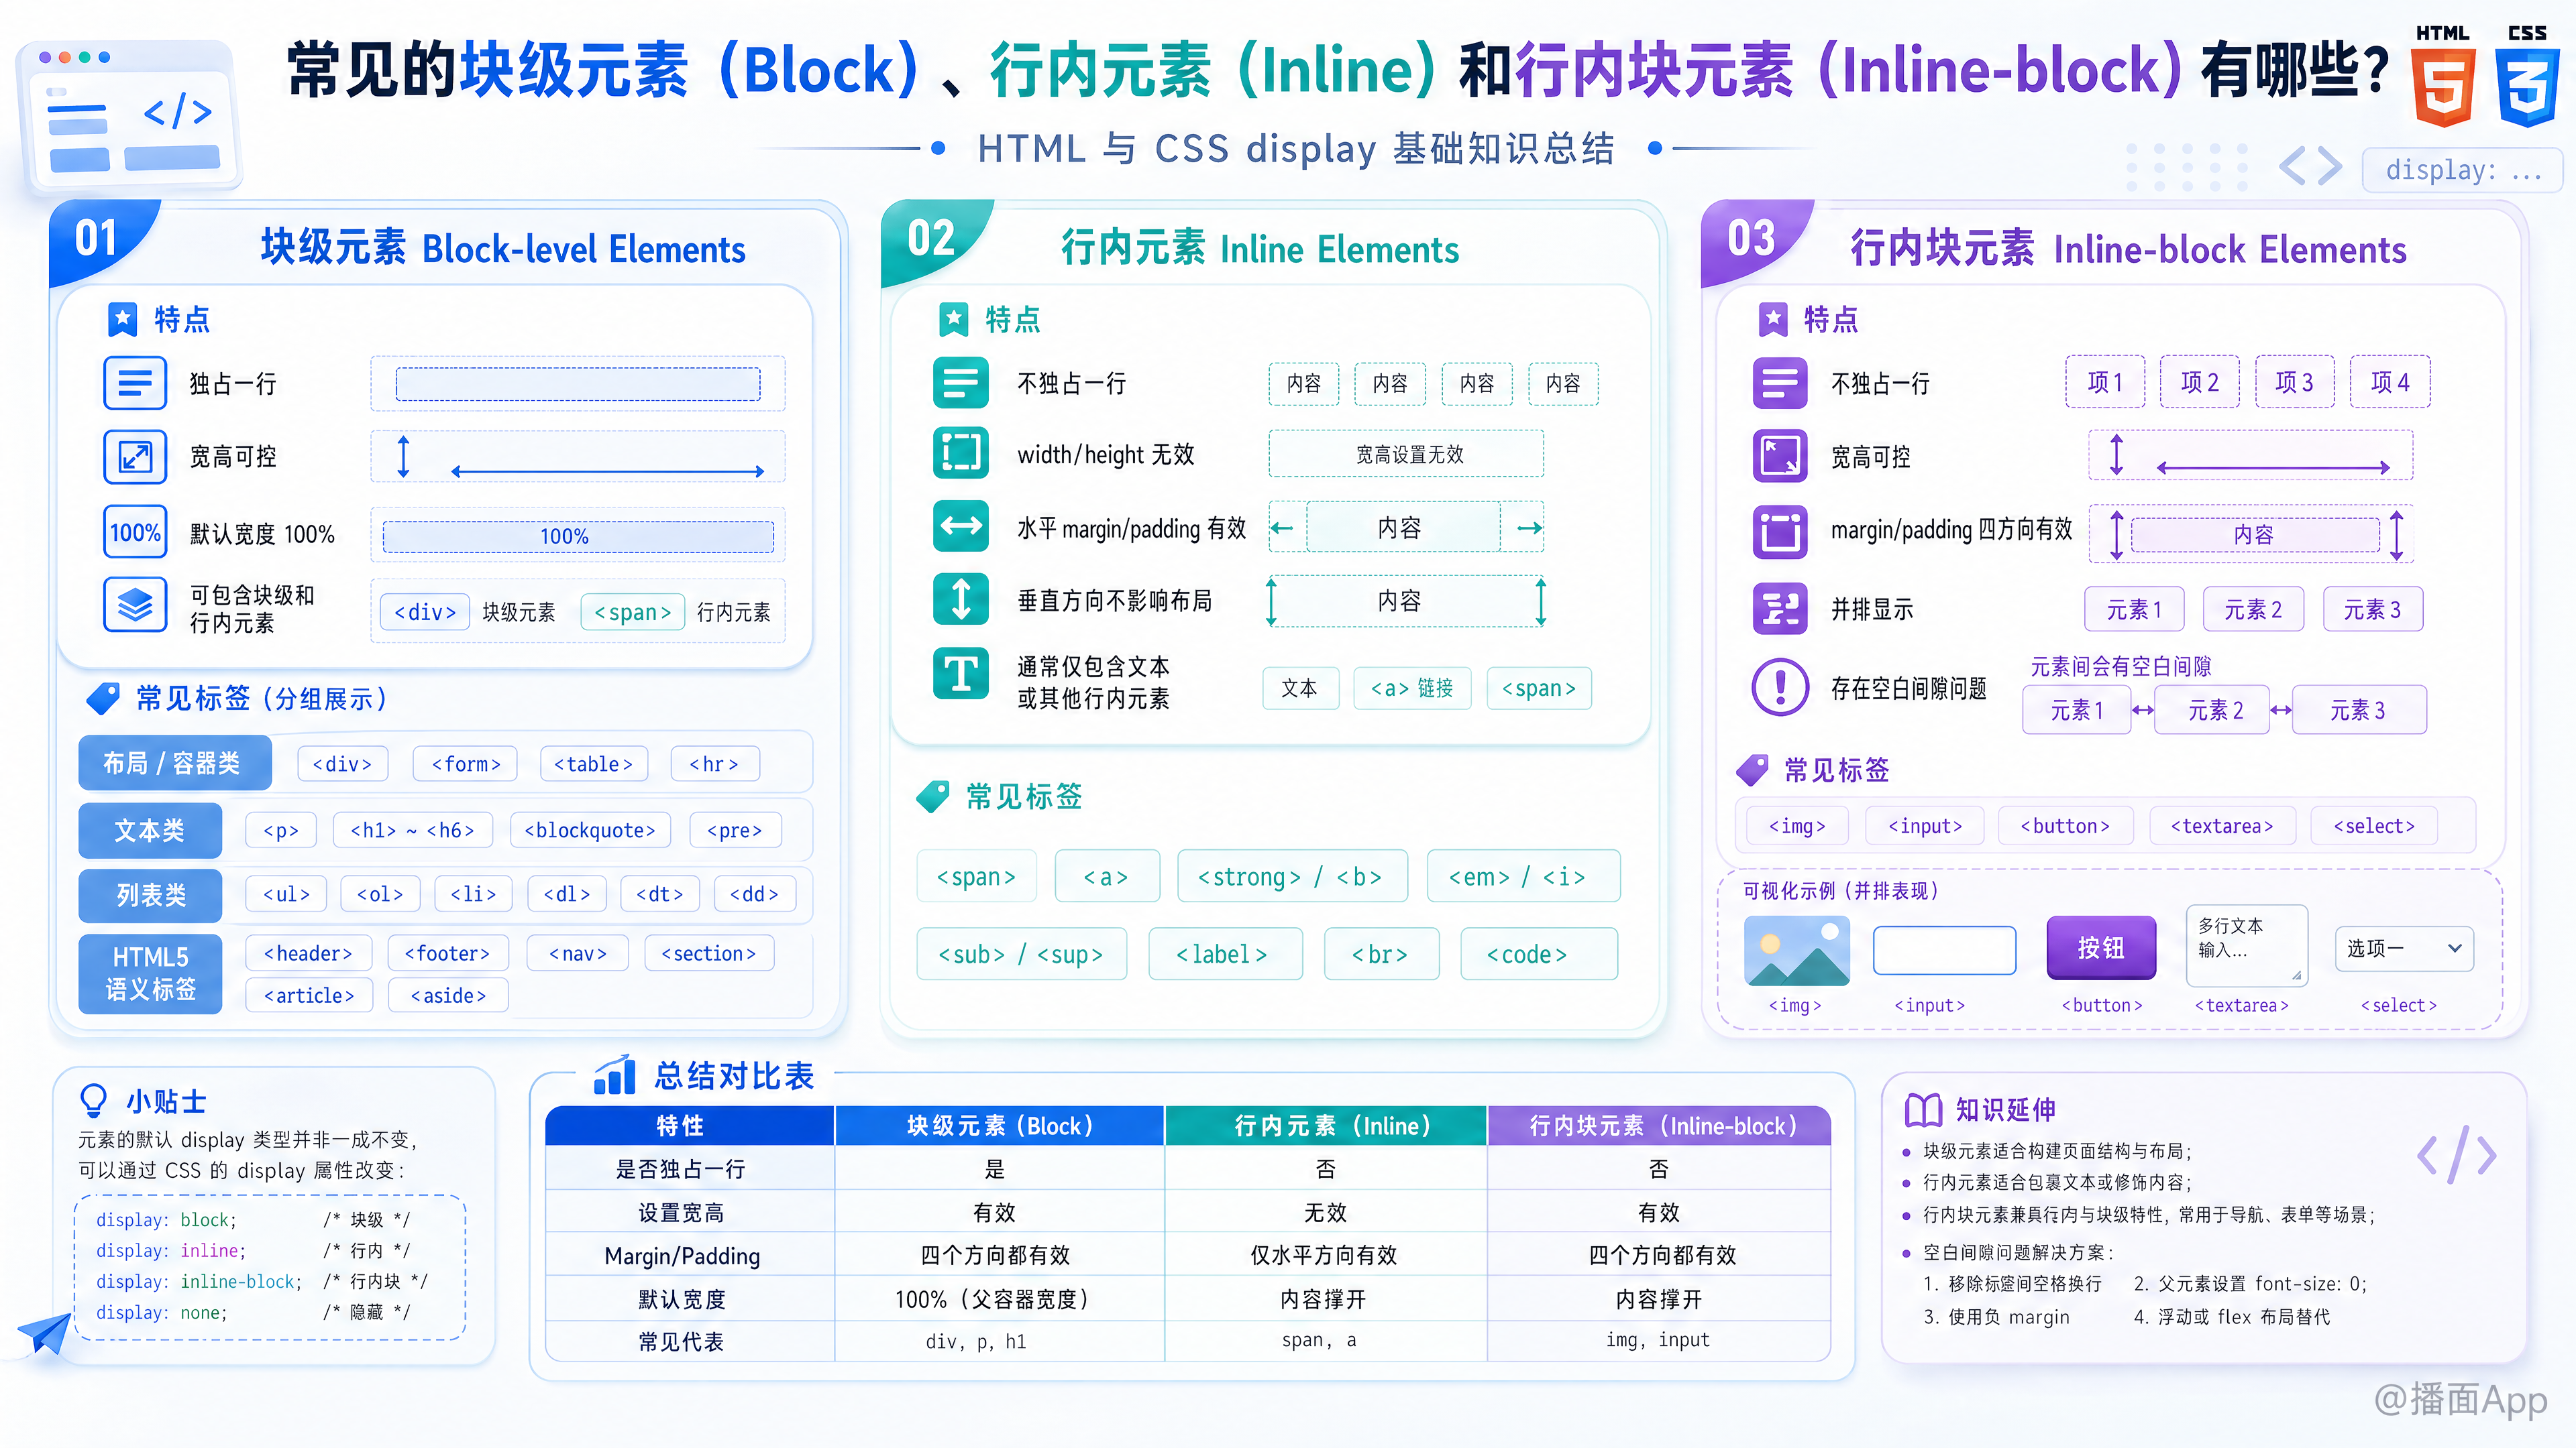This screenshot has height=1448, width=2576.
Task: Click the stacked layers icon beside 可包含块级和行内元素
Action: (x=135, y=605)
